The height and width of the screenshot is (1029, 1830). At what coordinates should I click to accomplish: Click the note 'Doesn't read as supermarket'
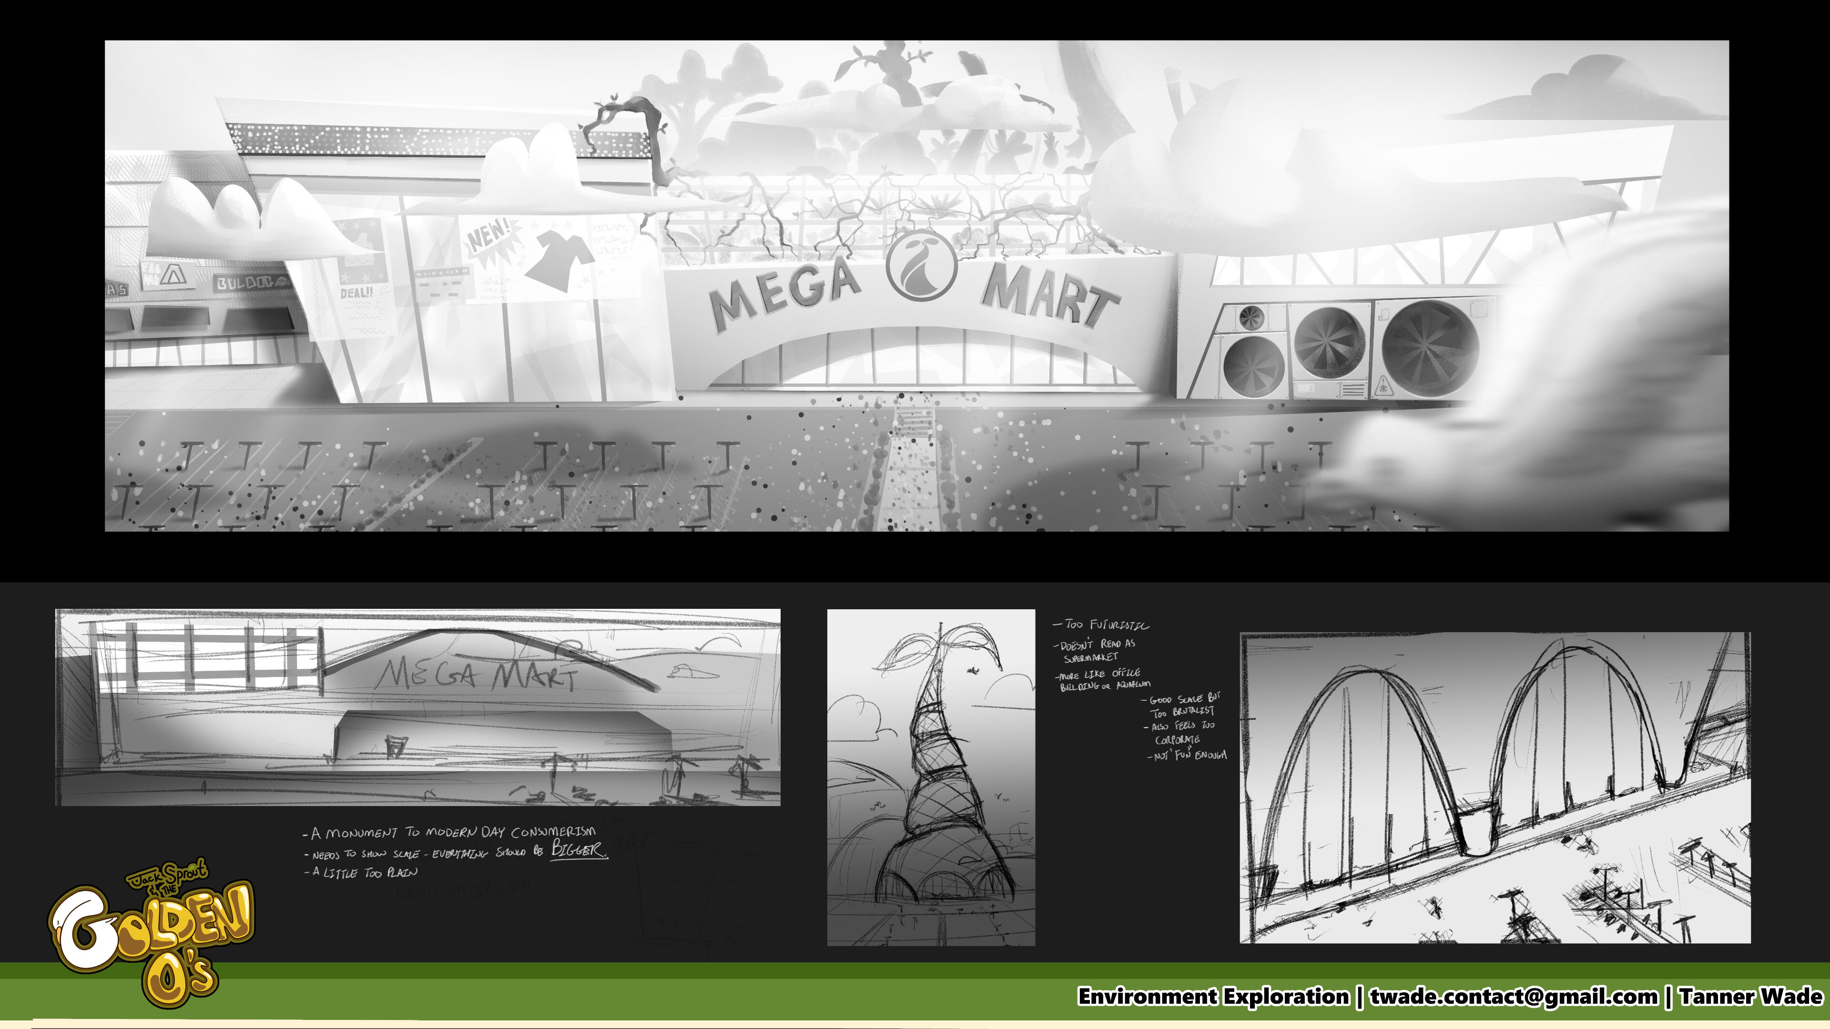[1095, 650]
